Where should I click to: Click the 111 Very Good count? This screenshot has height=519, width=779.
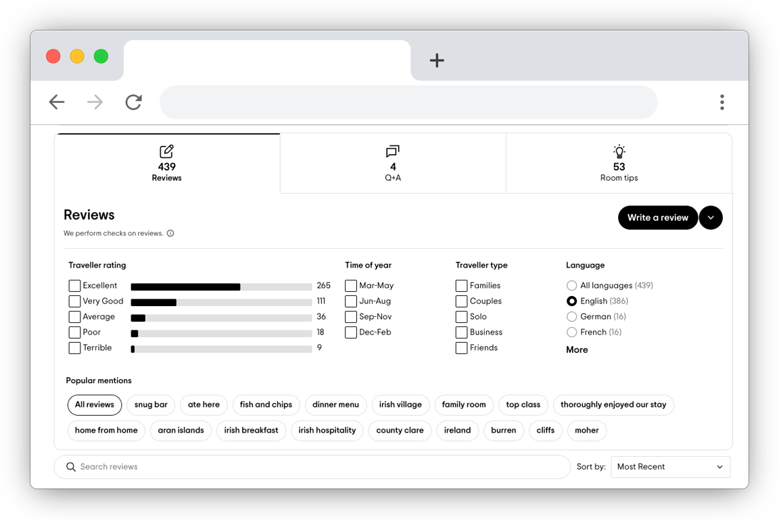click(x=321, y=301)
